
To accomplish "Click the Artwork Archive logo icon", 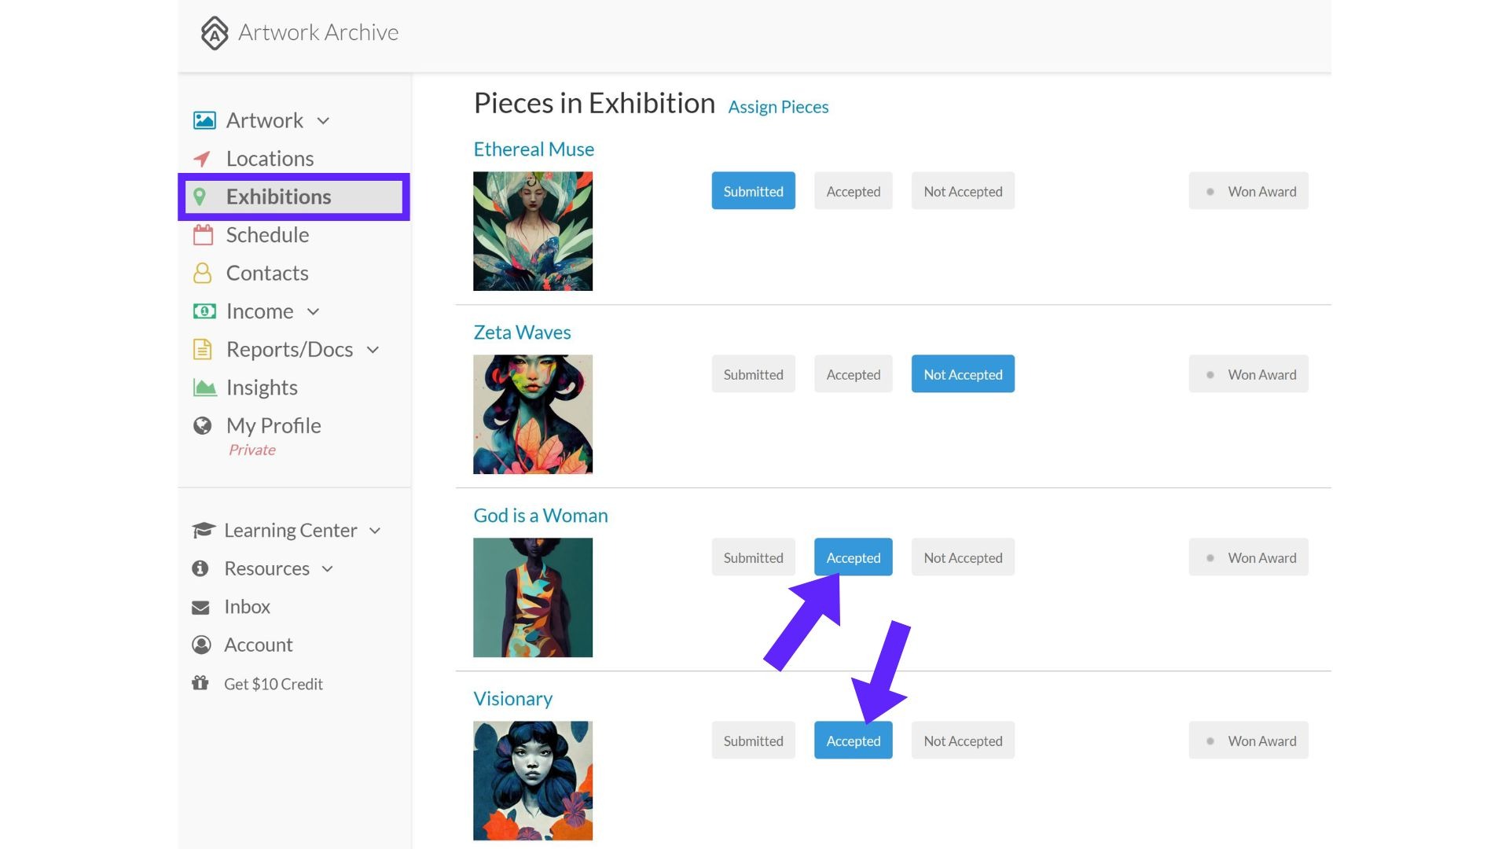I will click(x=214, y=33).
